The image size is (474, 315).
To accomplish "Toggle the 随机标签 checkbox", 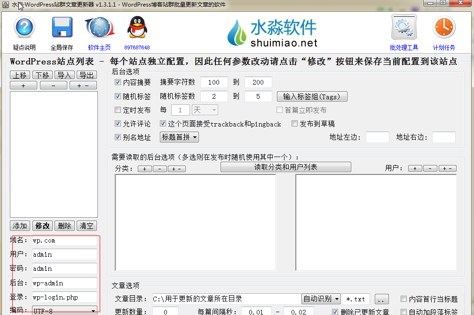I will tap(118, 96).
